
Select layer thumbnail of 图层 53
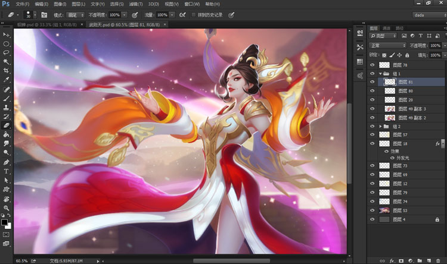[x=384, y=210]
